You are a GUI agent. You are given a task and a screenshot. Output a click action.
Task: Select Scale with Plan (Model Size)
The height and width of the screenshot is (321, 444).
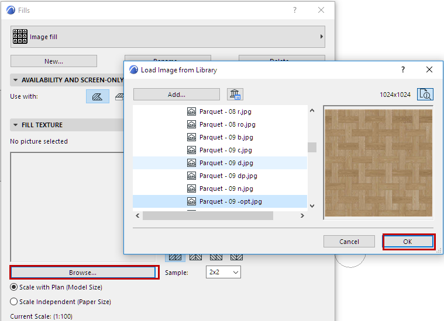coord(13,287)
